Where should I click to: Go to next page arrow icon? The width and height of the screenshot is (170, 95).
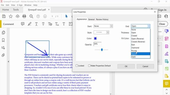(45, 16)
